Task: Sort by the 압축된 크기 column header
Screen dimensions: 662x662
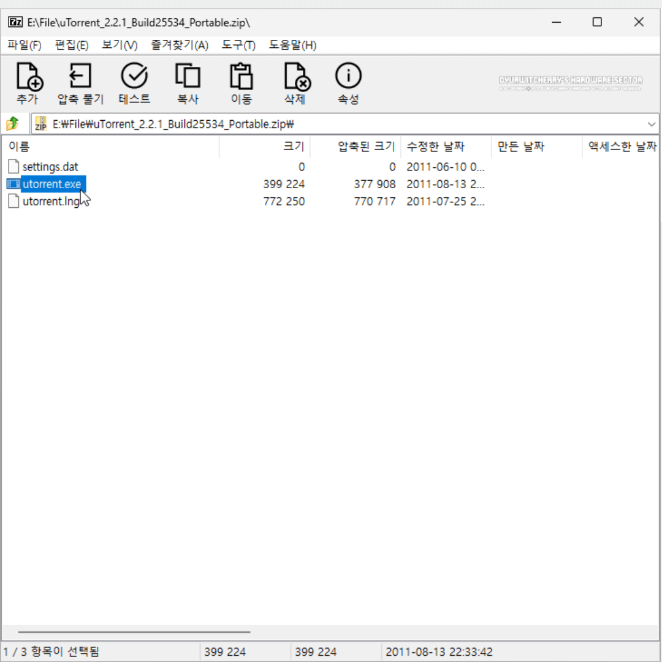Action: pos(356,146)
